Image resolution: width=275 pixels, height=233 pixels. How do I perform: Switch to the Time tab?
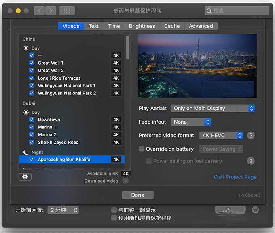(114, 26)
